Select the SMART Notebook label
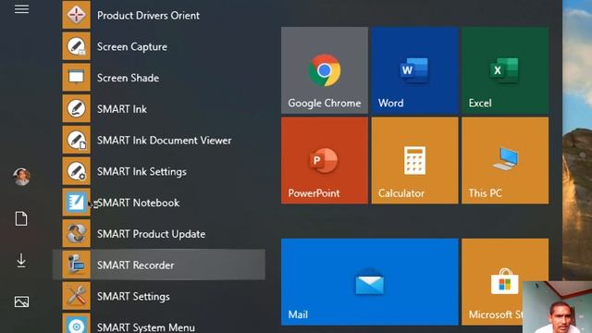The width and height of the screenshot is (592, 333). 138,203
